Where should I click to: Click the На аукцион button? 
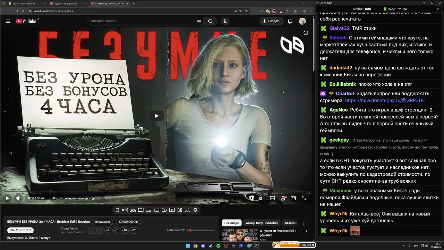(102, 222)
